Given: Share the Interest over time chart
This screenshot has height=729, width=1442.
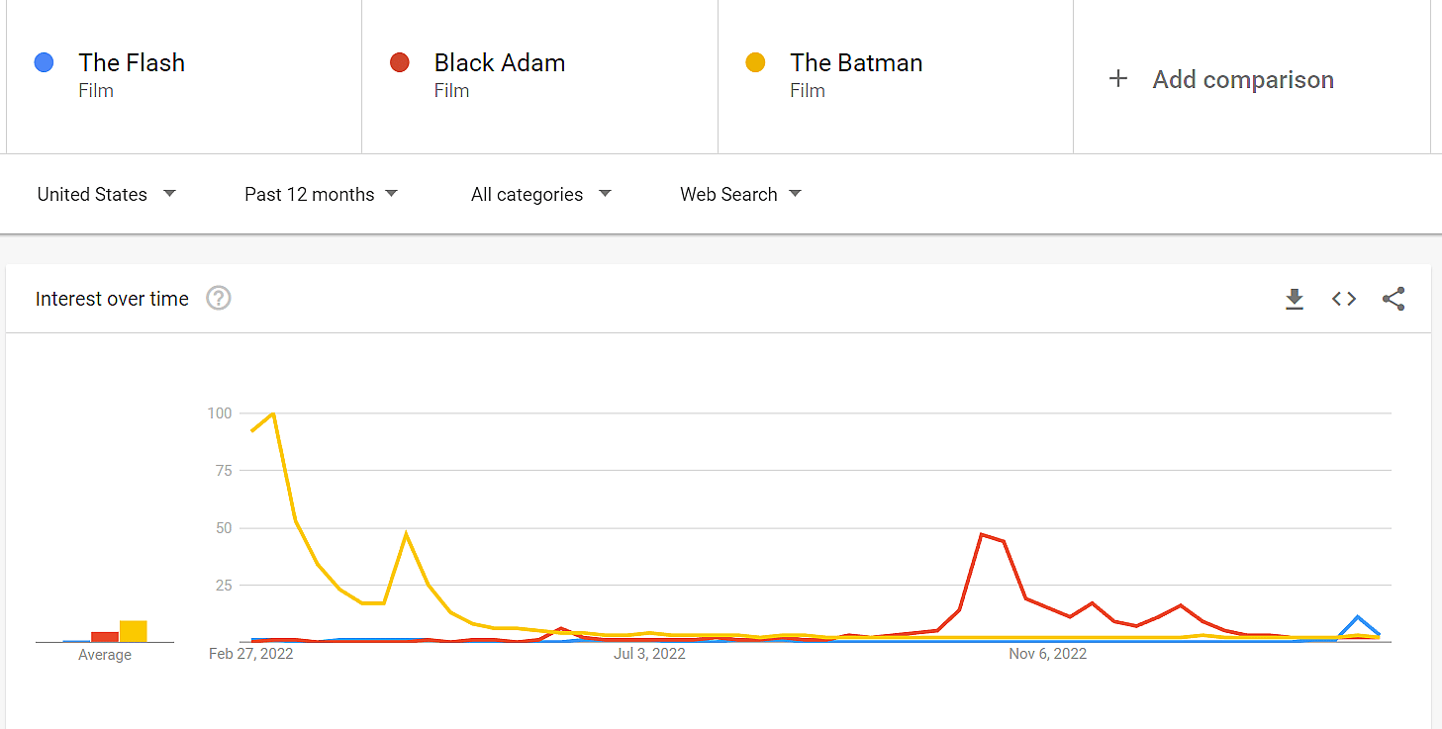Looking at the screenshot, I should (x=1394, y=299).
